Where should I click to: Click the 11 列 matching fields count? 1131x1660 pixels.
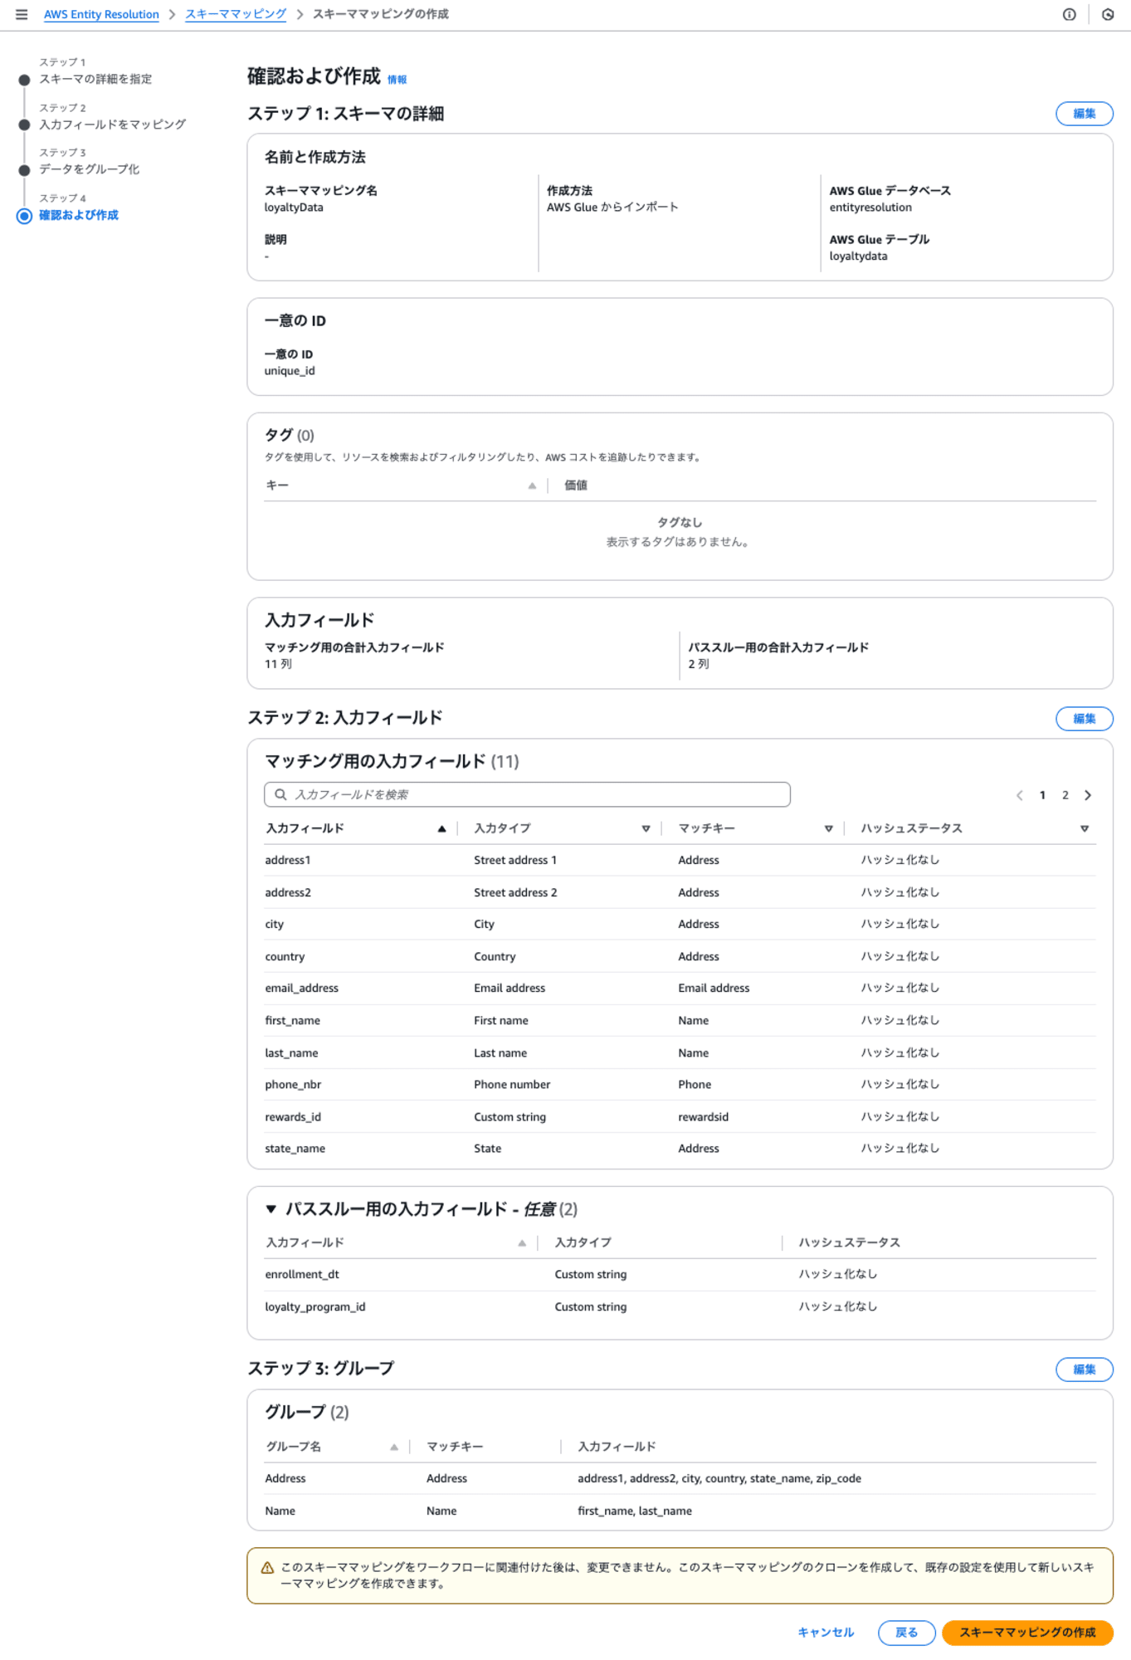278,664
